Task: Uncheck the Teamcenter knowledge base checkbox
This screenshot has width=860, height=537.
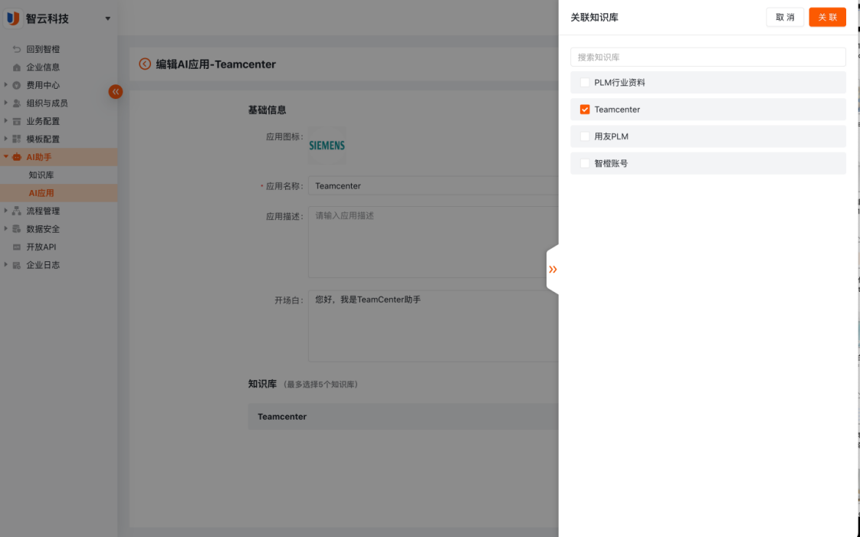Action: click(x=585, y=110)
